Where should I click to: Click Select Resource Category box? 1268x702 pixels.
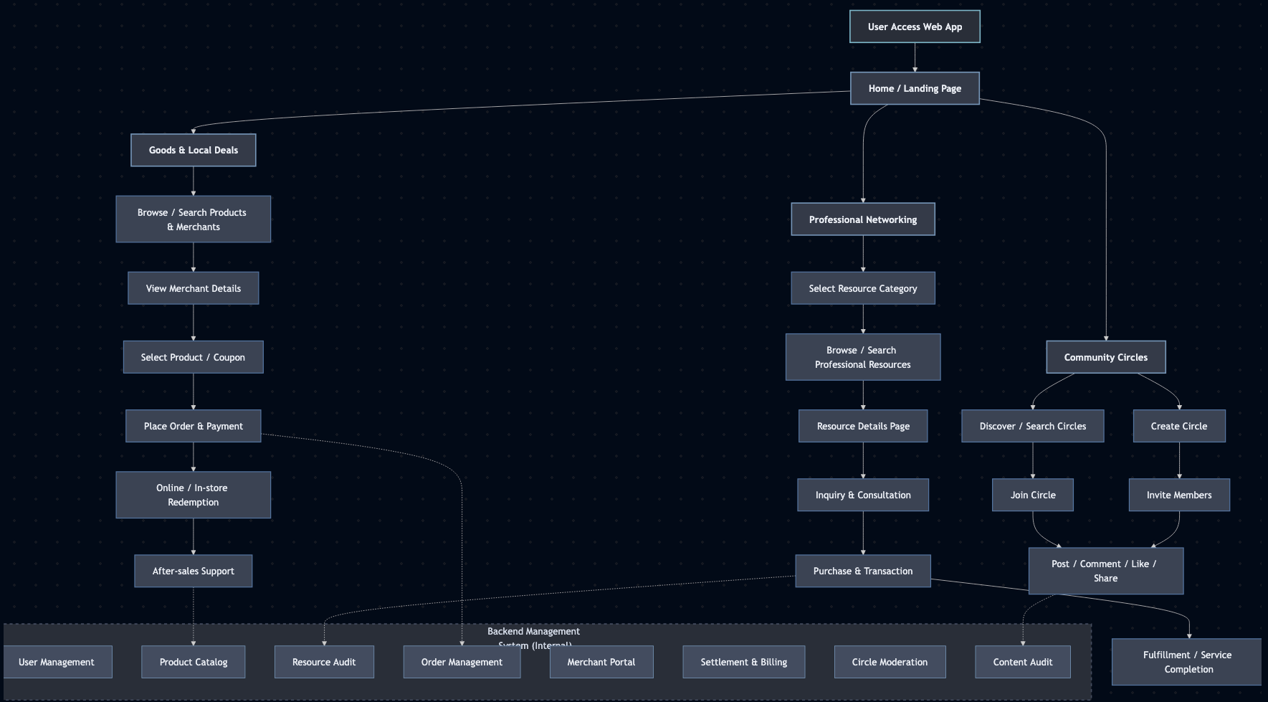pos(863,288)
